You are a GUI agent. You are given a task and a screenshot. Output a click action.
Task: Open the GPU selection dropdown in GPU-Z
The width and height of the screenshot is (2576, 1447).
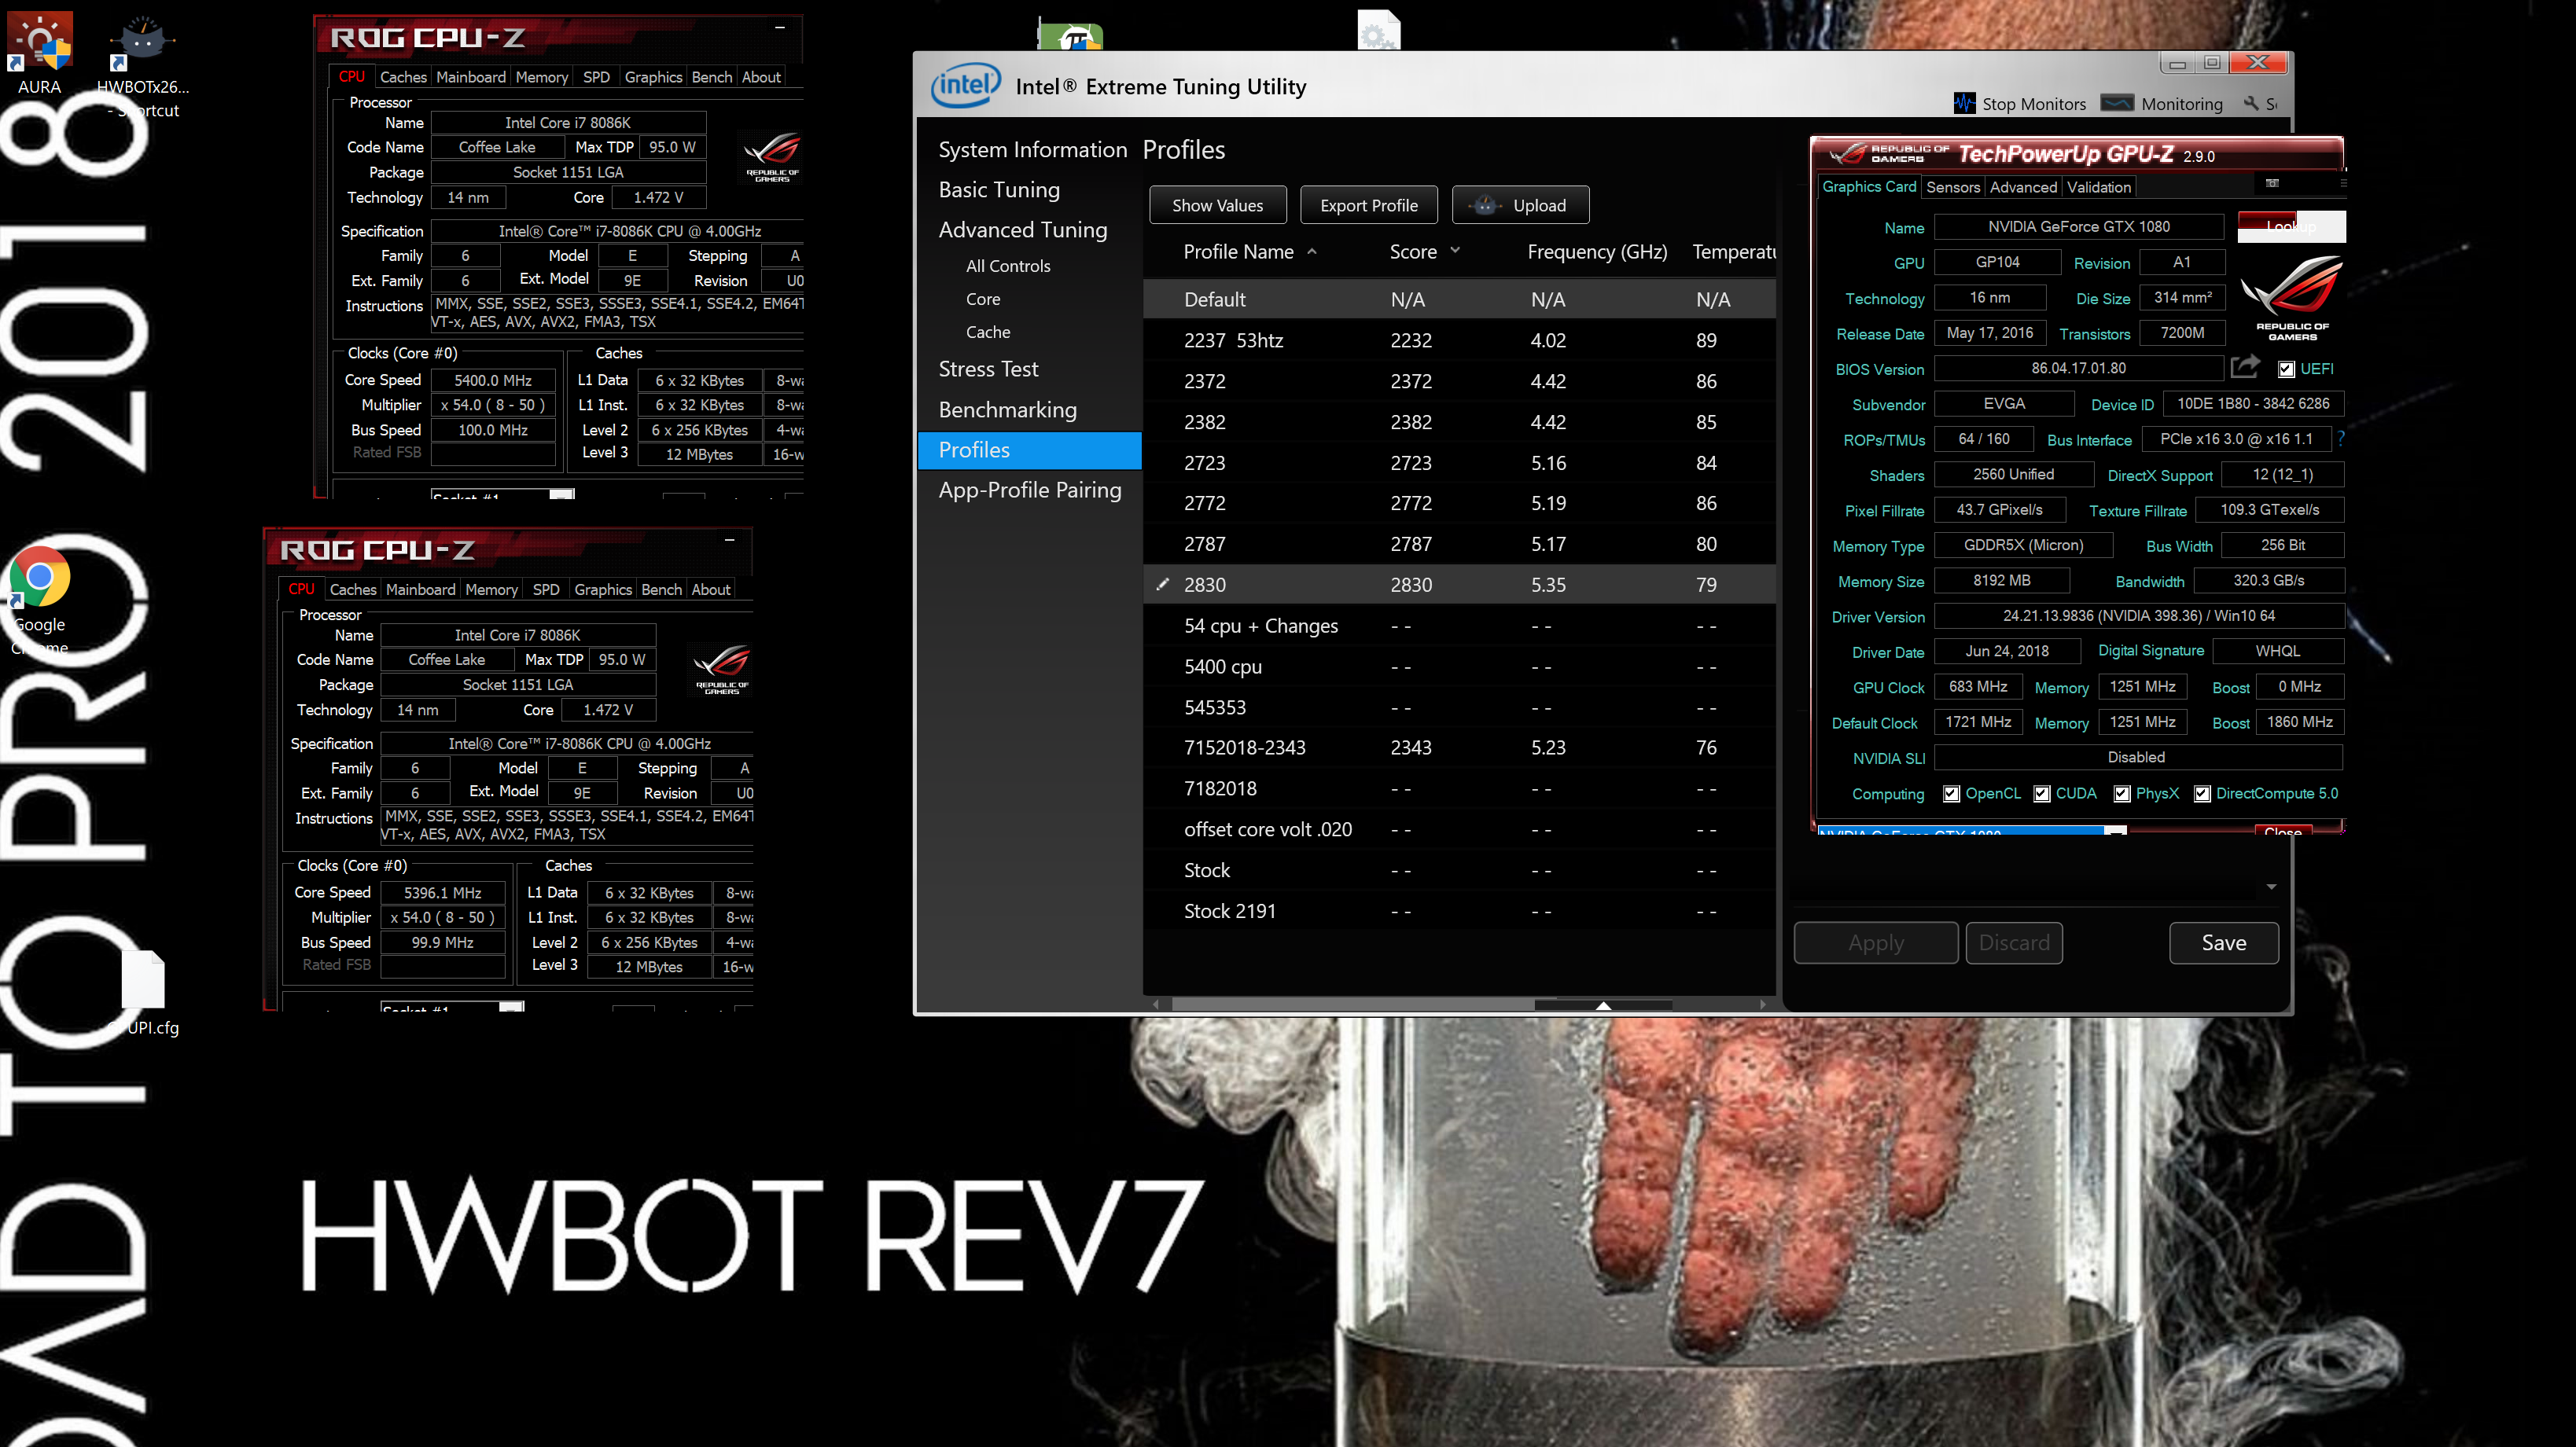click(2115, 831)
